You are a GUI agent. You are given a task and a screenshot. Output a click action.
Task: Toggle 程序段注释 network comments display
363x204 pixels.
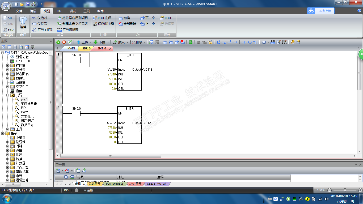tap(103, 24)
